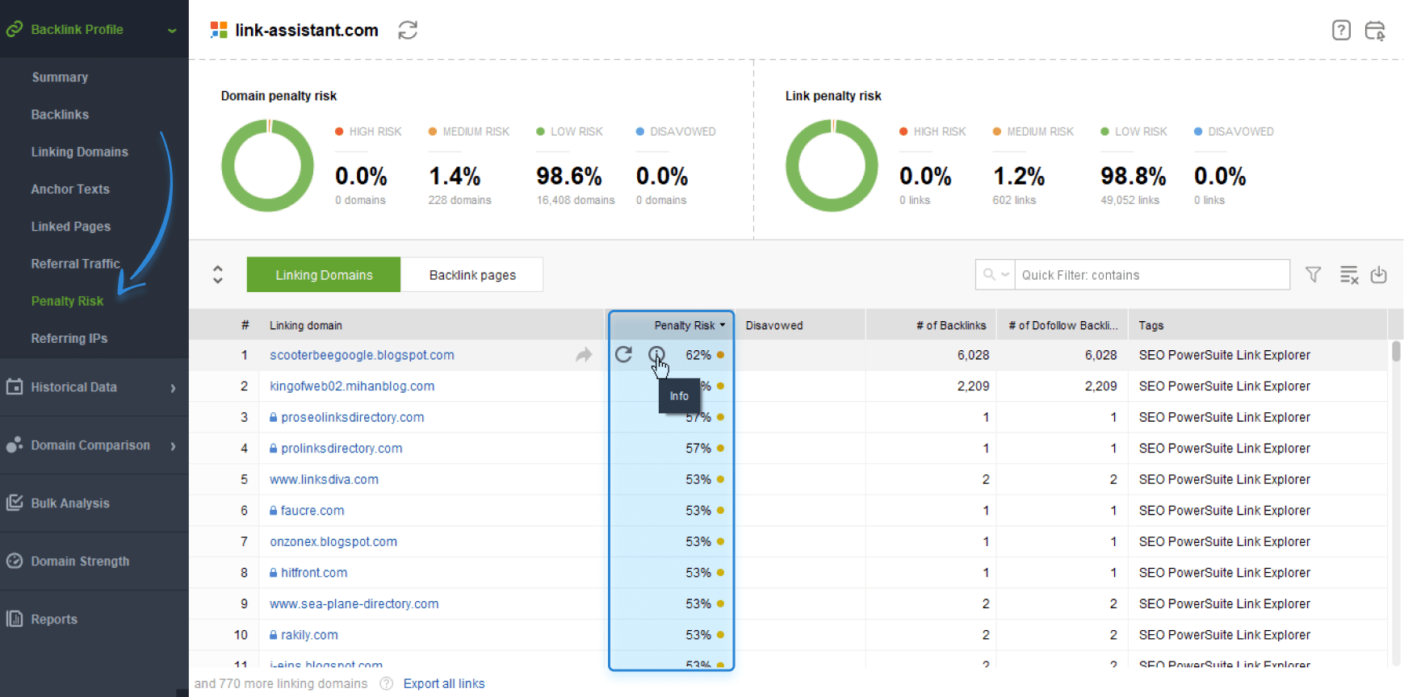Click the Domain Strength gauge icon

coord(15,561)
